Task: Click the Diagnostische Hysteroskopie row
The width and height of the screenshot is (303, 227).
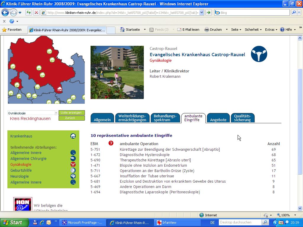Action: (185, 155)
